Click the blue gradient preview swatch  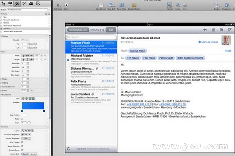click(33, 106)
